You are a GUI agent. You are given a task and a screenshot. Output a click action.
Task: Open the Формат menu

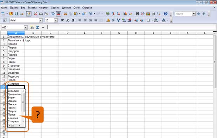[44, 8]
